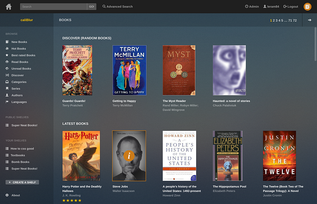Click list icon beside public Super Neat Books!
The height and width of the screenshot is (204, 317).
(7, 125)
